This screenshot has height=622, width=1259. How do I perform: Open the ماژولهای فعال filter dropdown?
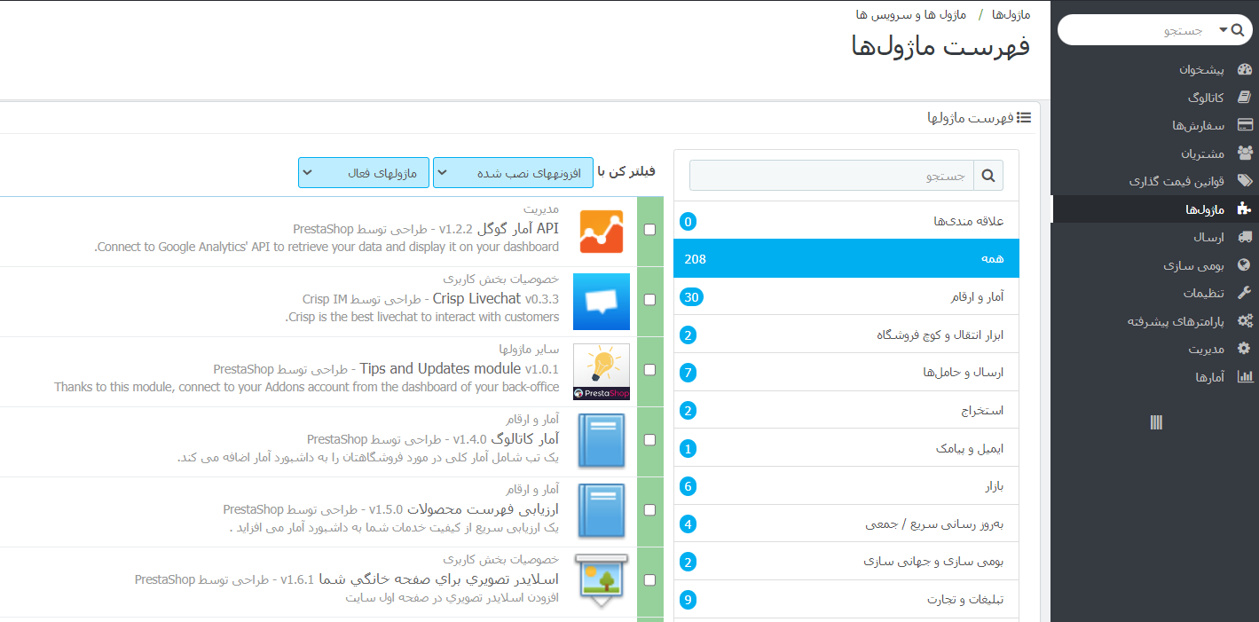[x=364, y=173]
